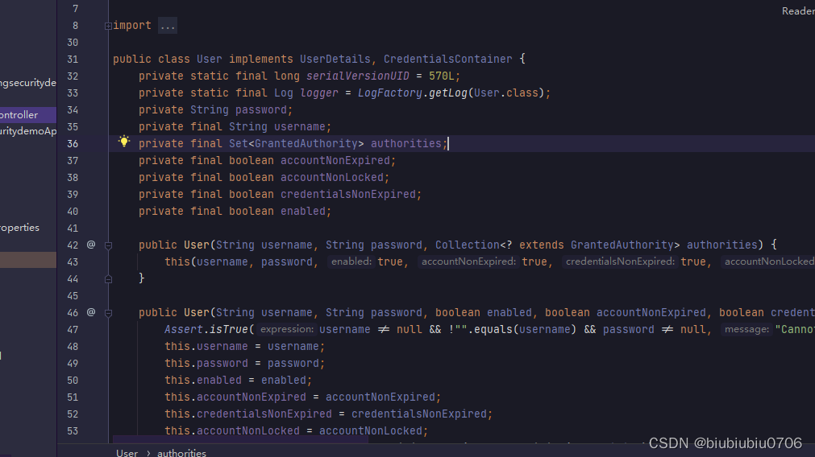This screenshot has width=815, height=457.
Task: Click the fold end marker on line 44
Action: tap(108, 278)
